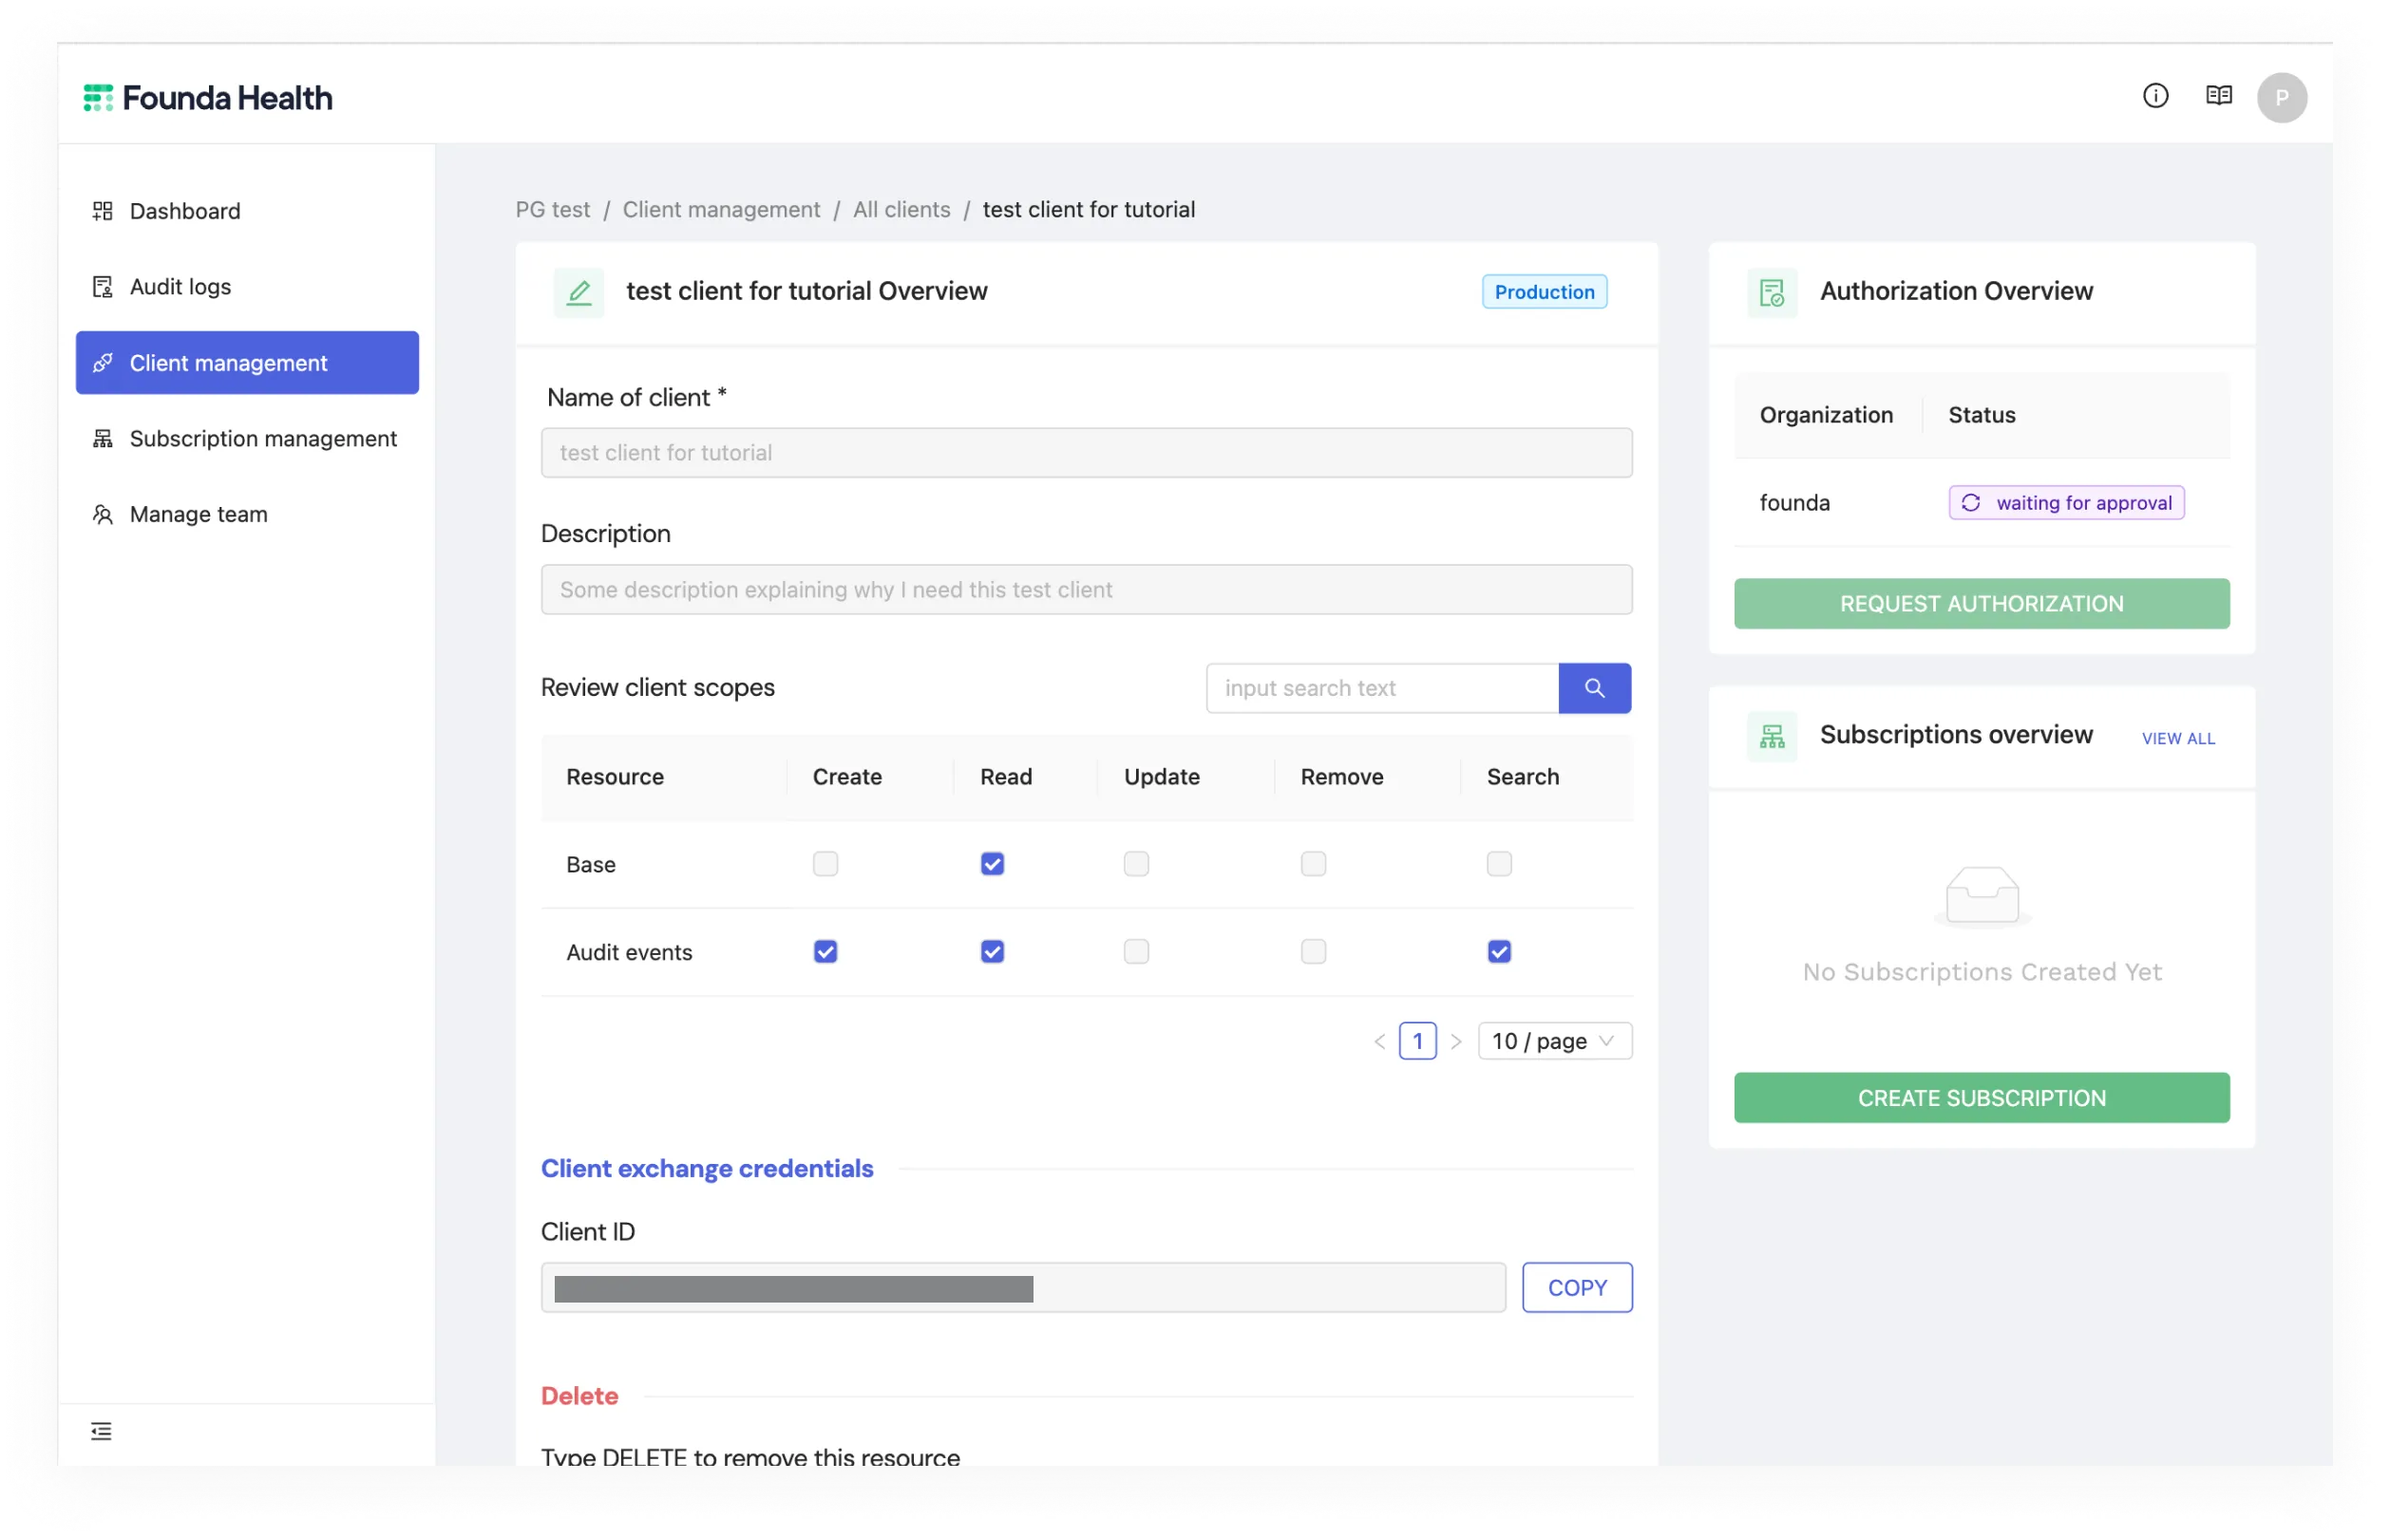
Task: Open the info icon in header
Action: [x=2155, y=96]
